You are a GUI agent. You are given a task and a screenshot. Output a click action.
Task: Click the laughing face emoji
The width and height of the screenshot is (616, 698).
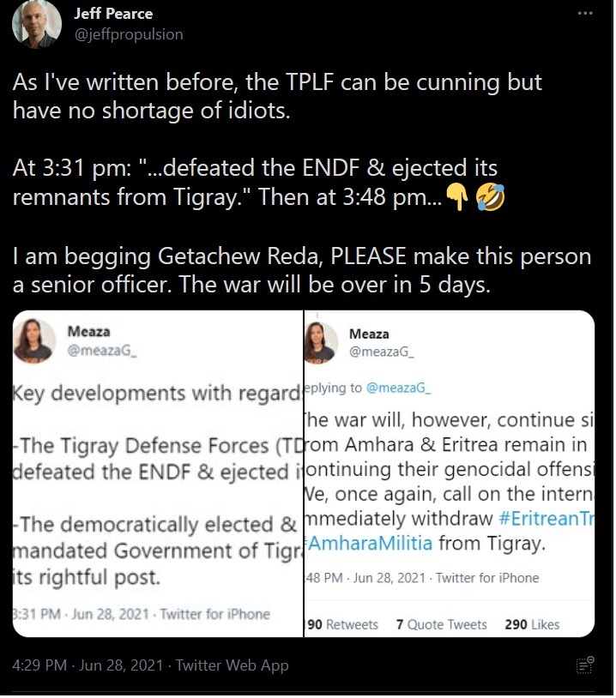click(x=490, y=199)
